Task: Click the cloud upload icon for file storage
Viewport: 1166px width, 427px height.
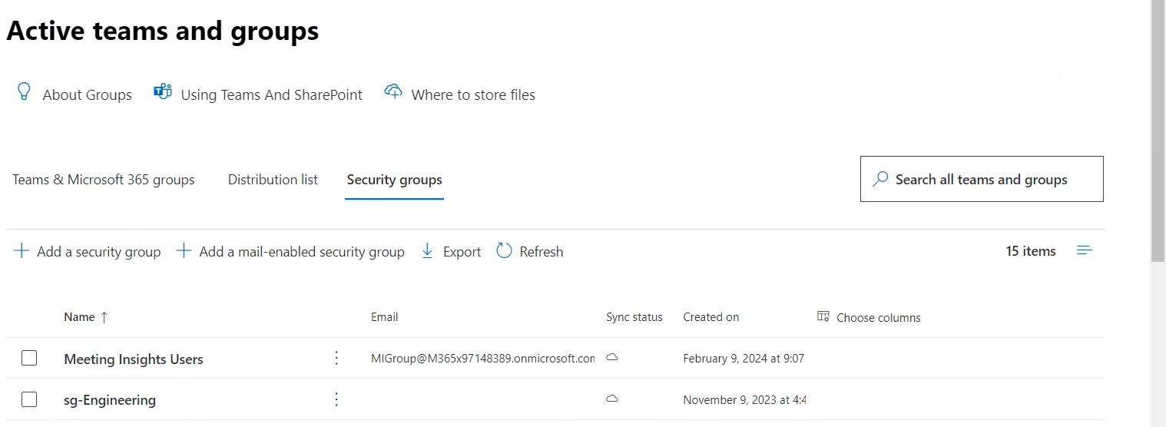Action: (x=393, y=92)
